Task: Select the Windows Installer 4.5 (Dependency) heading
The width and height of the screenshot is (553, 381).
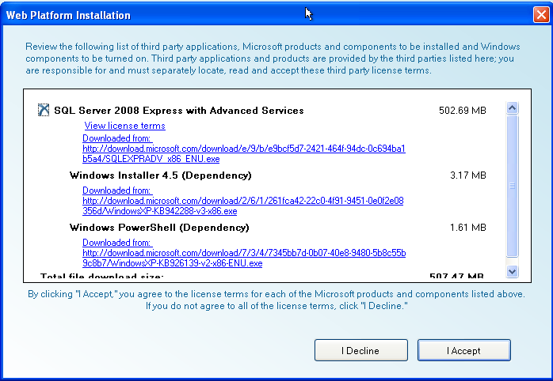Action: click(x=161, y=175)
